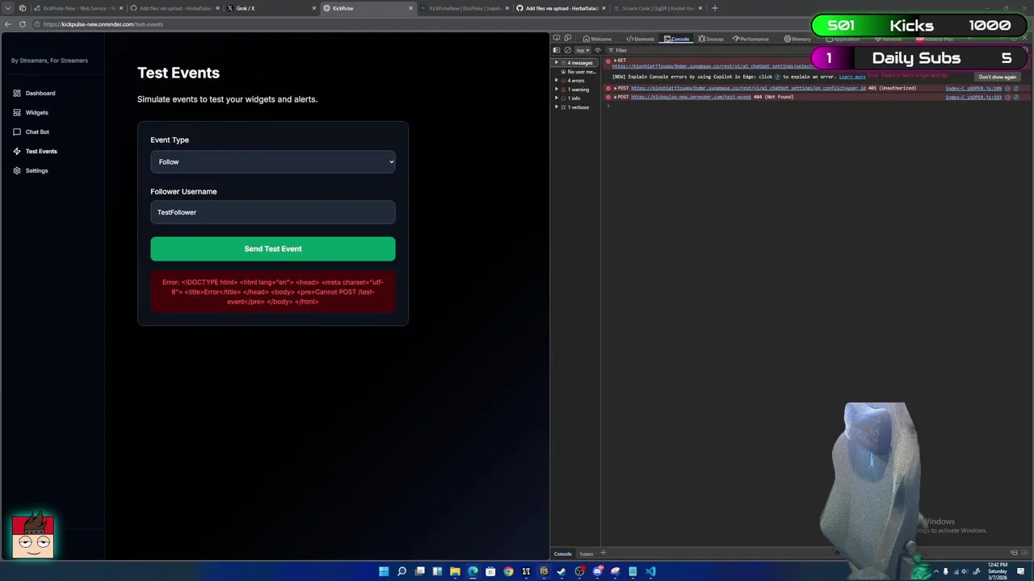Open the Chat Bot sidebar icon

click(17, 132)
